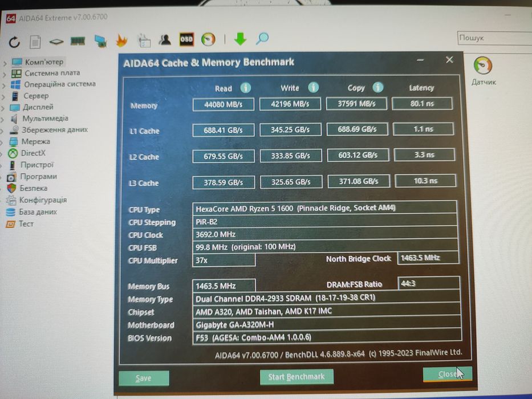The height and width of the screenshot is (399, 532).
Task: Expand the Дисплей tree node
Action: coord(3,108)
